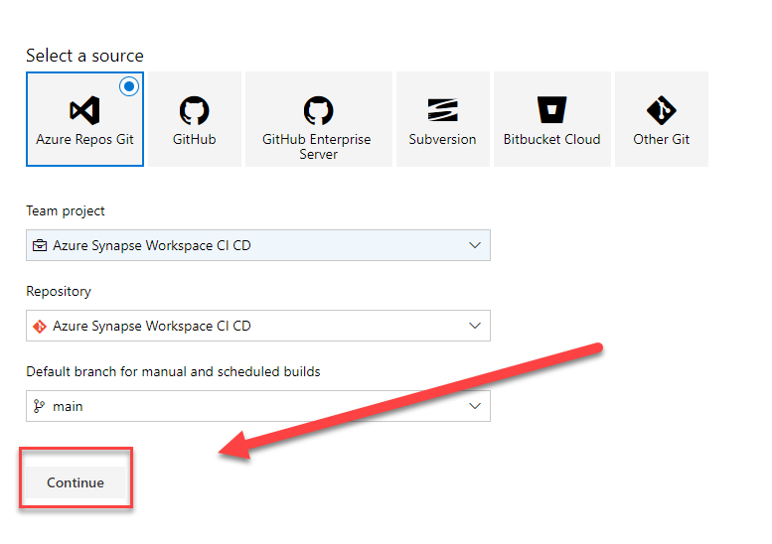Click the Team project dropdown chevron
772x544 pixels.
tap(475, 245)
